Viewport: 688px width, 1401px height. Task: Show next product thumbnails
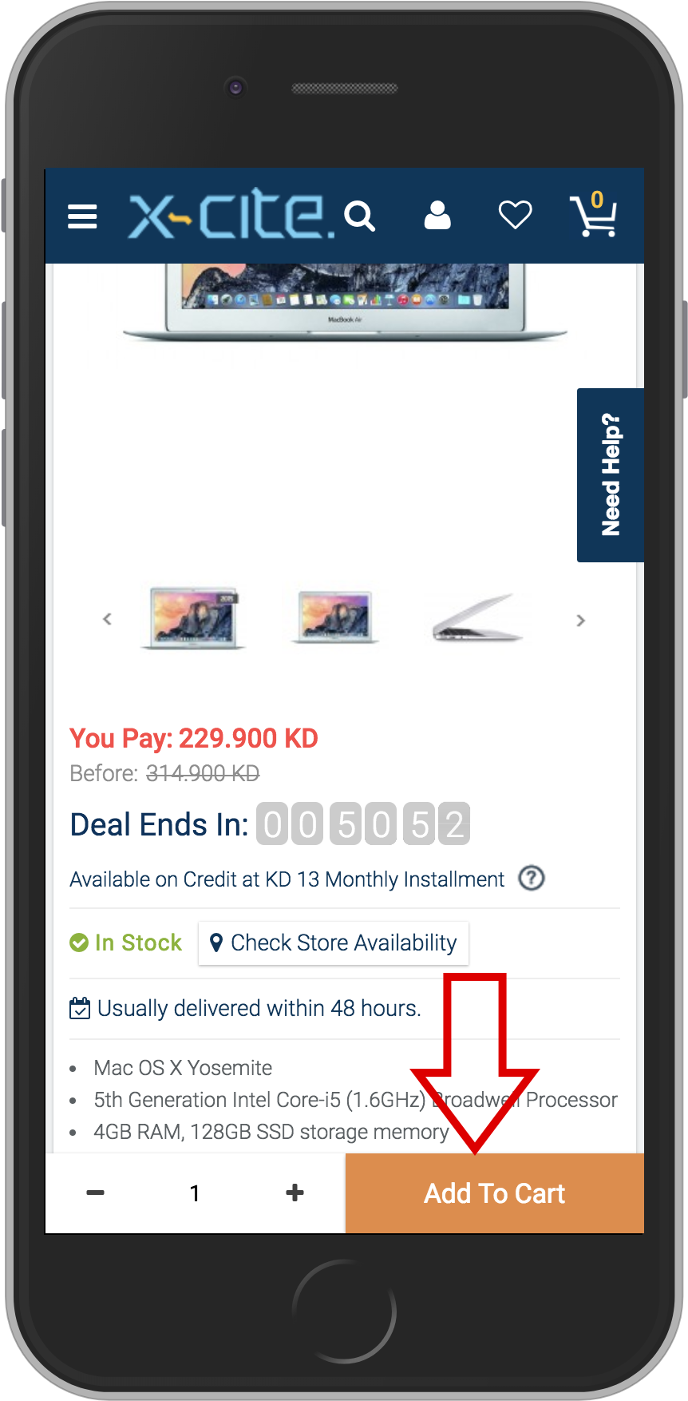coord(580,620)
